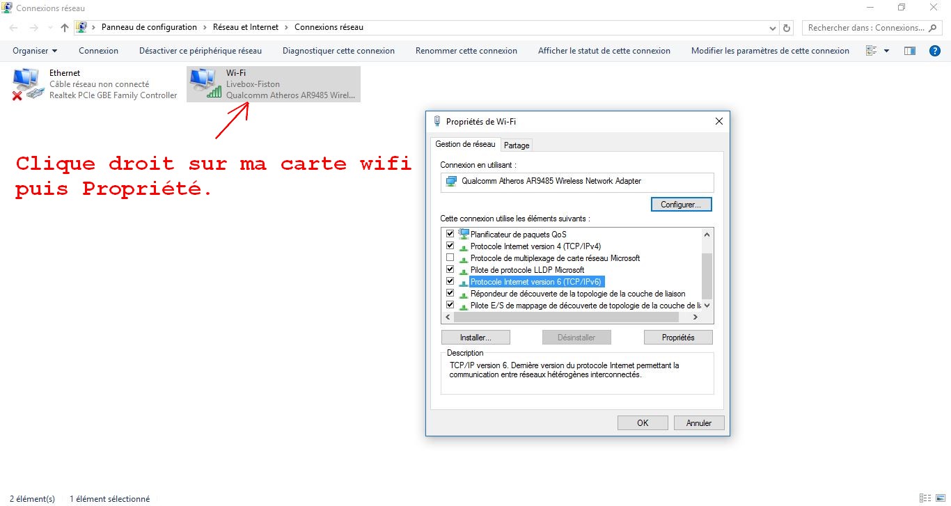Screen dimensions: 951x506
Task: Click the components list scroll-up arrow
Action: click(707, 235)
